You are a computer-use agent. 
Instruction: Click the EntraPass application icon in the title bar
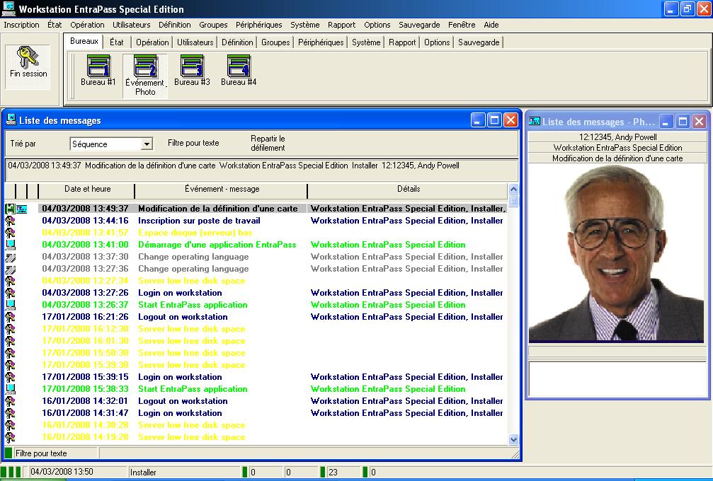(8, 8)
